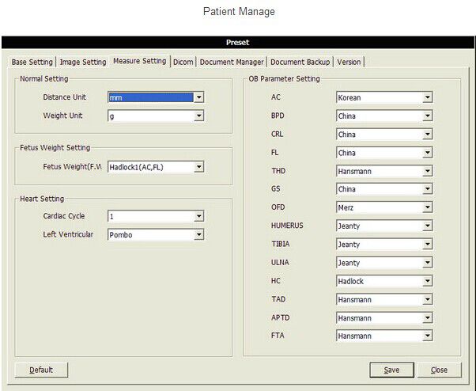Expand the Weight Unit dropdown

coord(199,116)
